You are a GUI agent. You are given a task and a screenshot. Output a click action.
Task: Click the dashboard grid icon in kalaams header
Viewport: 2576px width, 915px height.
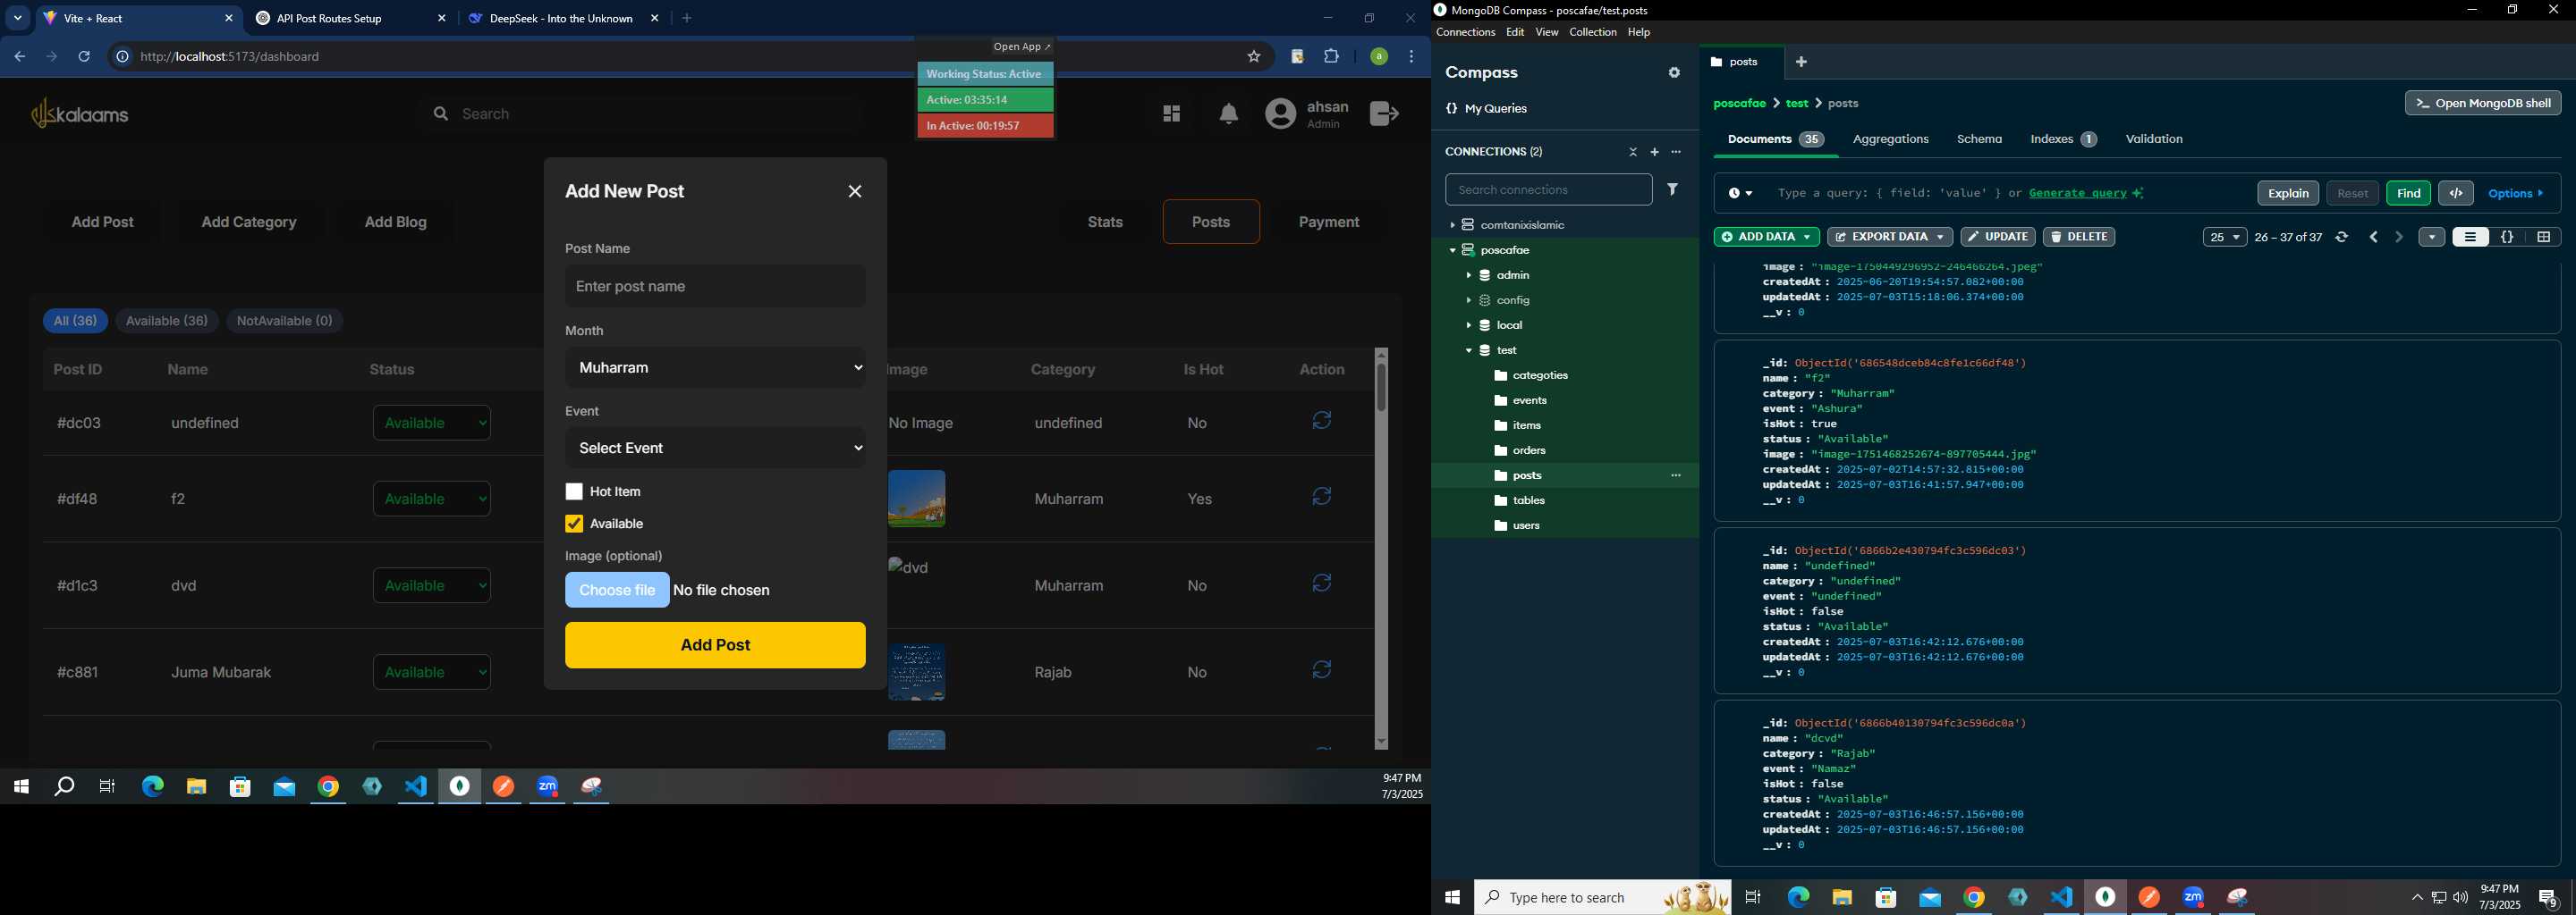pos(1171,113)
